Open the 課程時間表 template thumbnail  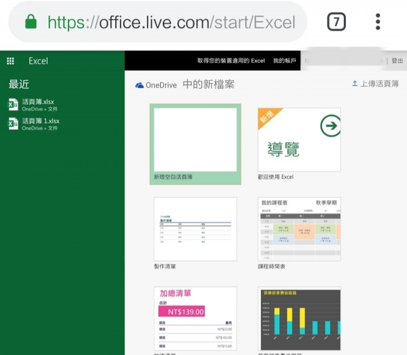299,229
